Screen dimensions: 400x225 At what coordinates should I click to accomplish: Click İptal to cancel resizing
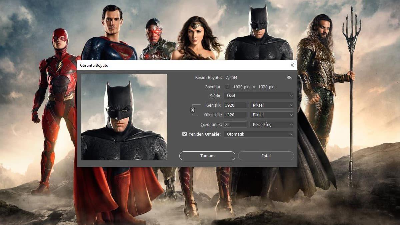pos(266,156)
